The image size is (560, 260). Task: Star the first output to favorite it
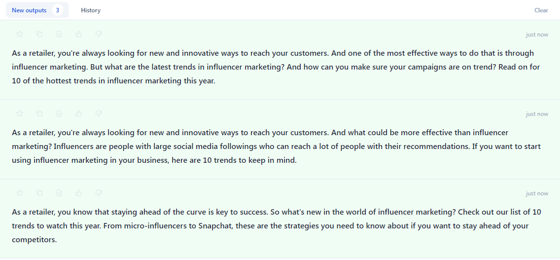20,34
